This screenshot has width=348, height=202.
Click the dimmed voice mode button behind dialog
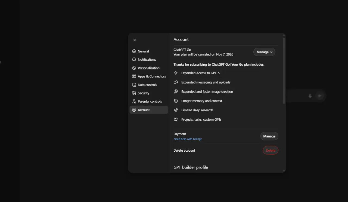coord(320,96)
